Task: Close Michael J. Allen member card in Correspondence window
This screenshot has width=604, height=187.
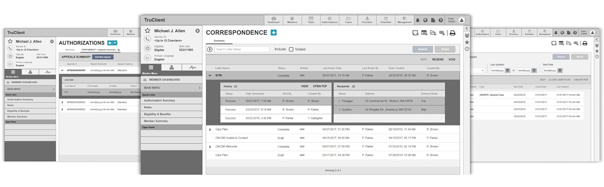Action: (197, 31)
